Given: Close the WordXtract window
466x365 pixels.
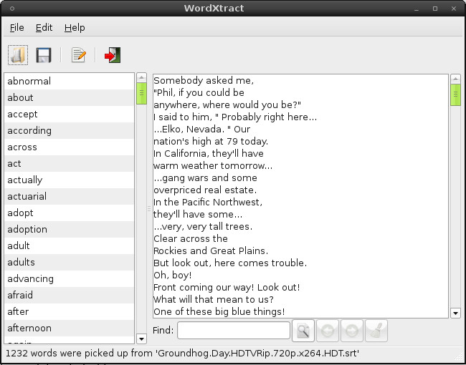Looking at the screenshot, I should 454,9.
